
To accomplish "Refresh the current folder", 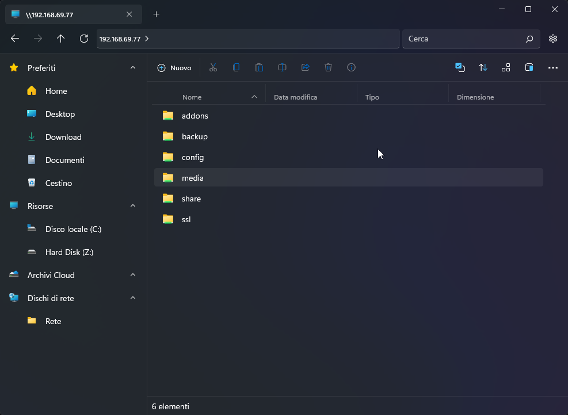I will coord(84,39).
